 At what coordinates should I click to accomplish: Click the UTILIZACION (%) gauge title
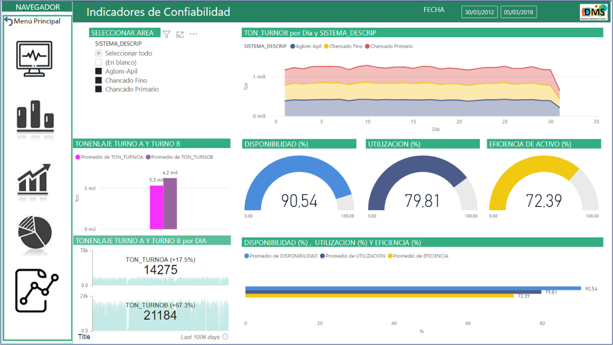click(394, 144)
